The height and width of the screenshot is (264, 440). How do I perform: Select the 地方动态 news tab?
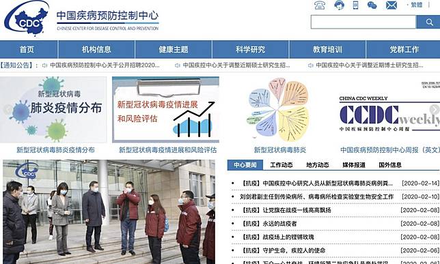[x=318, y=165]
